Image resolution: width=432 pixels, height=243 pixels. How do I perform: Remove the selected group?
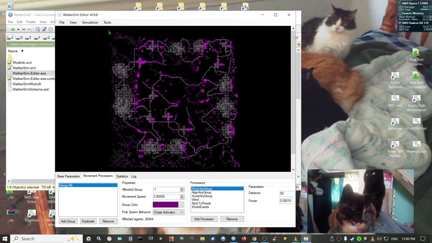pos(108,221)
